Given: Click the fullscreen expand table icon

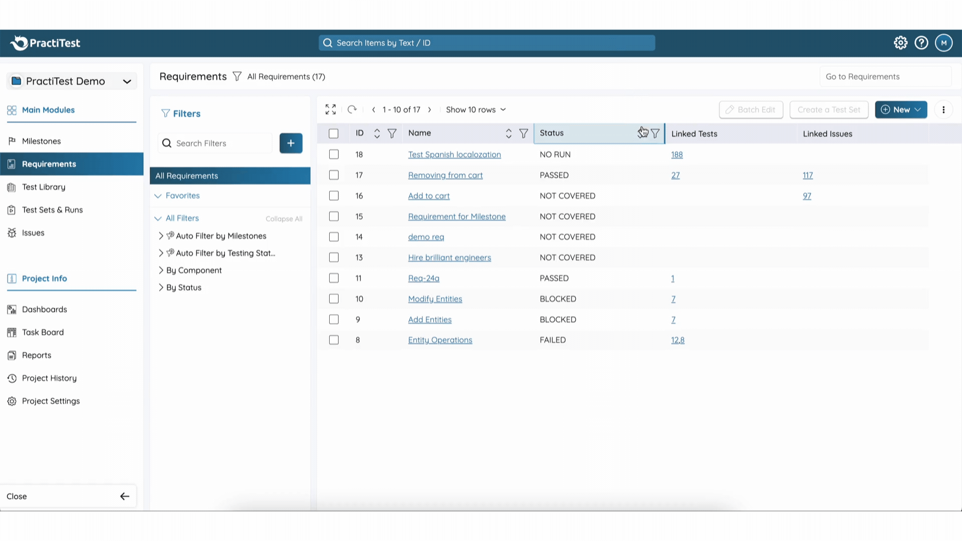Looking at the screenshot, I should [331, 109].
